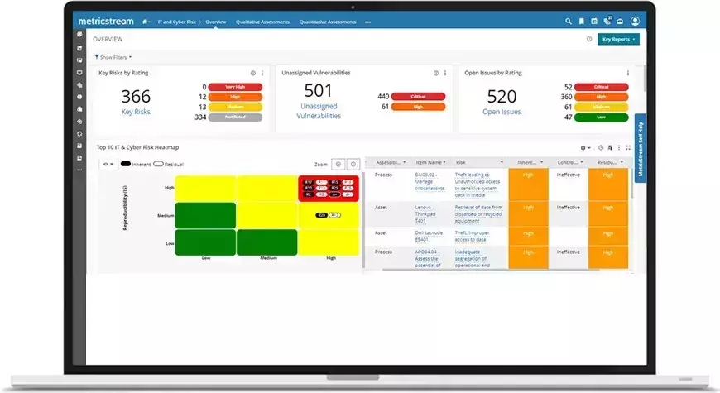Screen dimensions: 720x393
Task: Click the risk table horizontal scrollbar
Action: coord(491,270)
